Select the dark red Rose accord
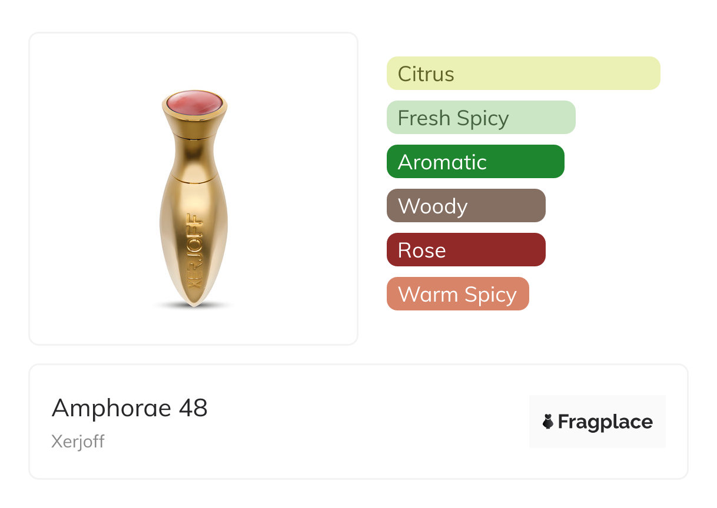Image resolution: width=717 pixels, height=508 pixels. (x=466, y=250)
